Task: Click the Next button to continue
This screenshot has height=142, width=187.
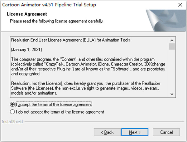Action: click(135, 132)
